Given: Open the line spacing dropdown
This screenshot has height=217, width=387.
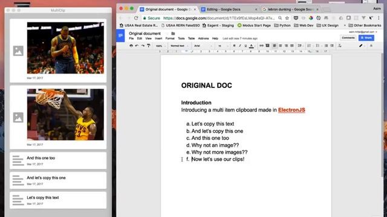Looking at the screenshot, I should pos(300,46).
